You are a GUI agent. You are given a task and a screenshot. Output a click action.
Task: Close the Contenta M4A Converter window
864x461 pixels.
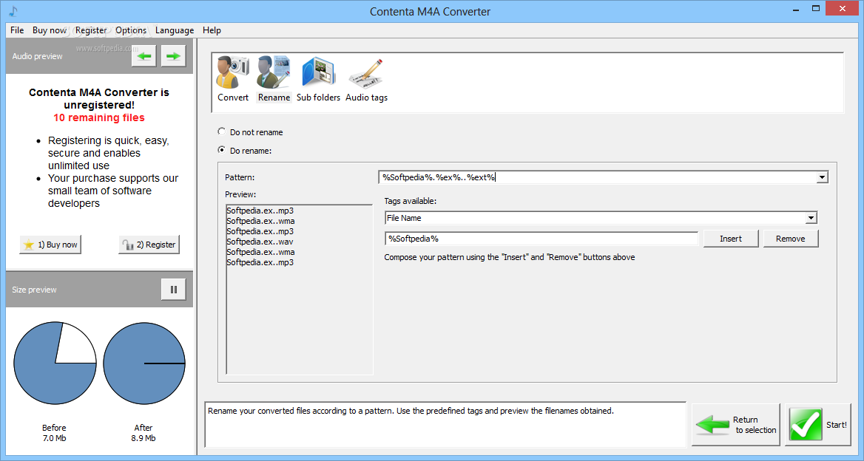[843, 8]
